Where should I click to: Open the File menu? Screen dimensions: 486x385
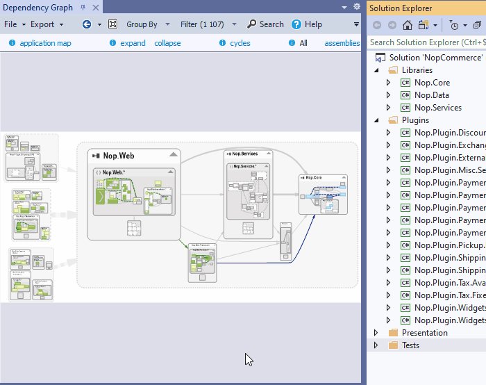point(15,24)
